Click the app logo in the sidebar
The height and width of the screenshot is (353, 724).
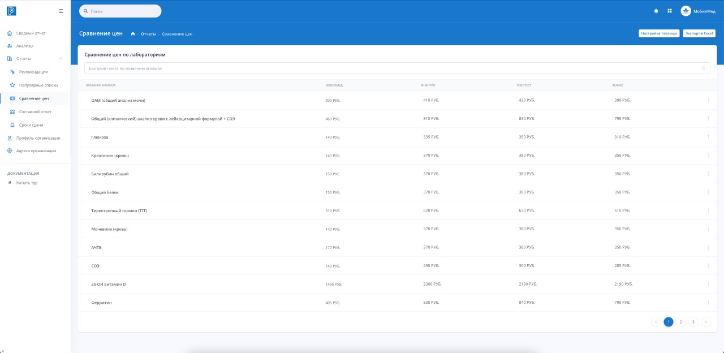(x=11, y=11)
